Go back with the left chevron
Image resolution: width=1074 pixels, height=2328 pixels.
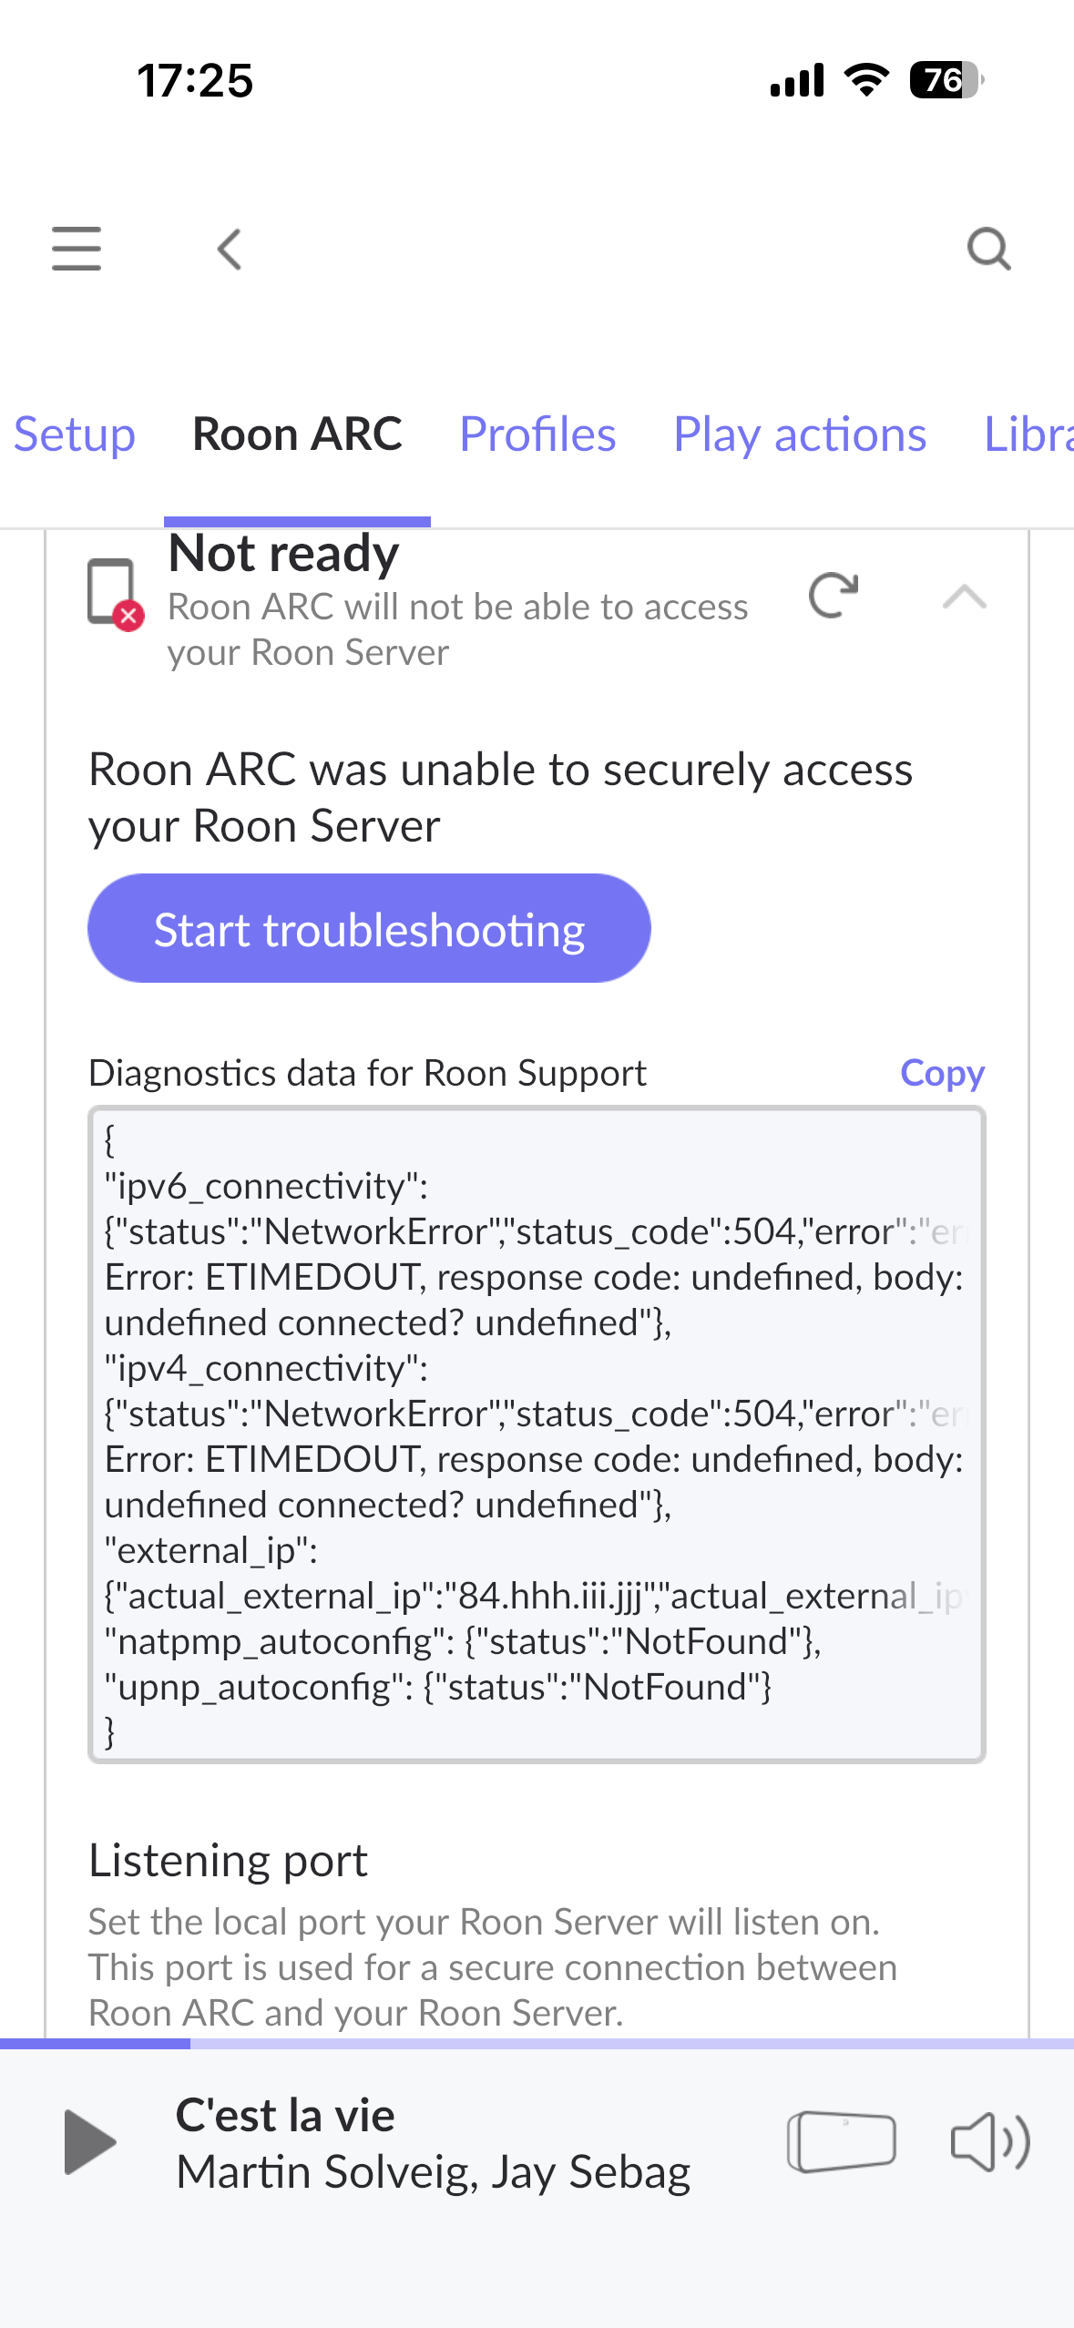coord(230,249)
